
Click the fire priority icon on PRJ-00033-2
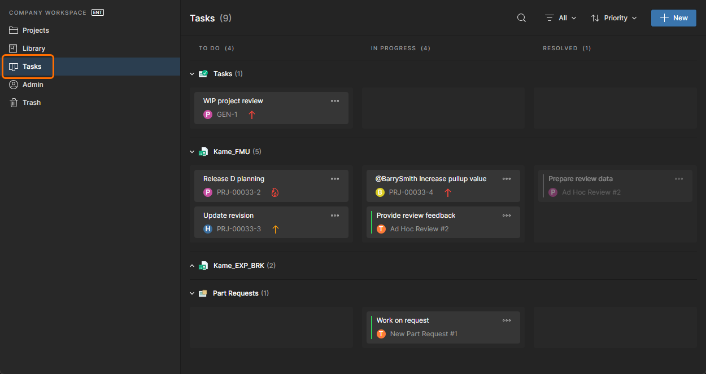click(275, 192)
